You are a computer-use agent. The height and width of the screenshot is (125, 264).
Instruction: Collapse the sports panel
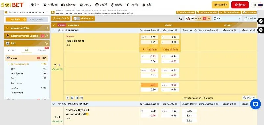[27, 43]
